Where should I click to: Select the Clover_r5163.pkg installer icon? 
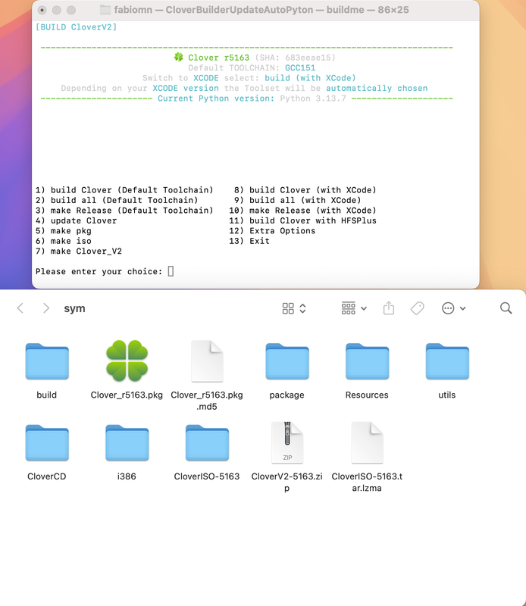[x=127, y=361]
